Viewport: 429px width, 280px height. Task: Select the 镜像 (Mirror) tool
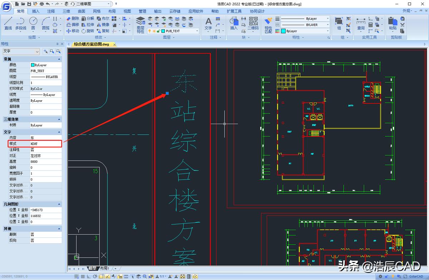[x=105, y=24]
